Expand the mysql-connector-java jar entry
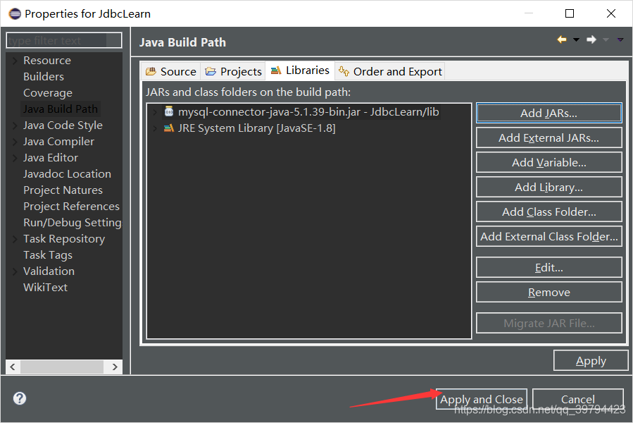633x423 pixels. coord(155,112)
